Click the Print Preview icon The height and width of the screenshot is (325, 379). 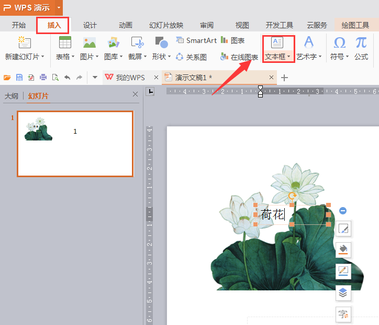pyautogui.click(x=55, y=78)
